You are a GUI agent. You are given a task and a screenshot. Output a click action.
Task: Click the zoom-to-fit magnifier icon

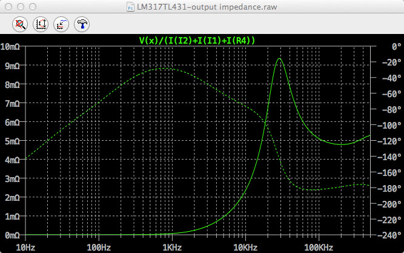[20, 24]
